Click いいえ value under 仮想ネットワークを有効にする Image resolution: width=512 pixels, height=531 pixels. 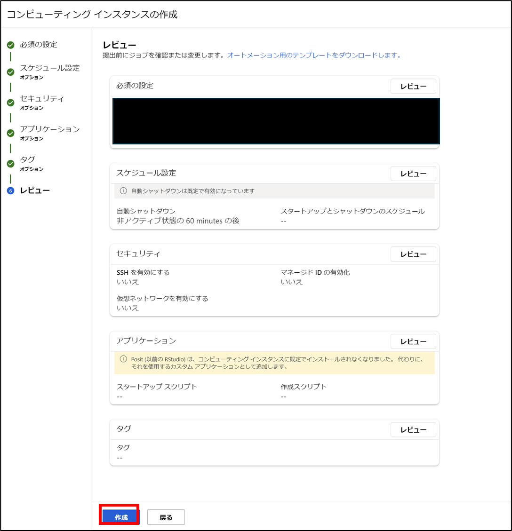(128, 308)
